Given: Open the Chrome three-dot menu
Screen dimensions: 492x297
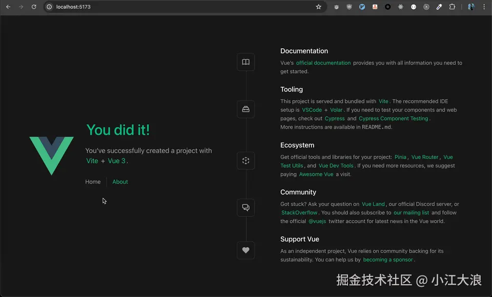Looking at the screenshot, I should pos(484,7).
